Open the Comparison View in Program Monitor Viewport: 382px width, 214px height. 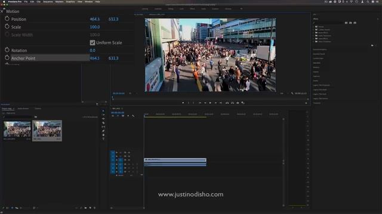click(243, 103)
